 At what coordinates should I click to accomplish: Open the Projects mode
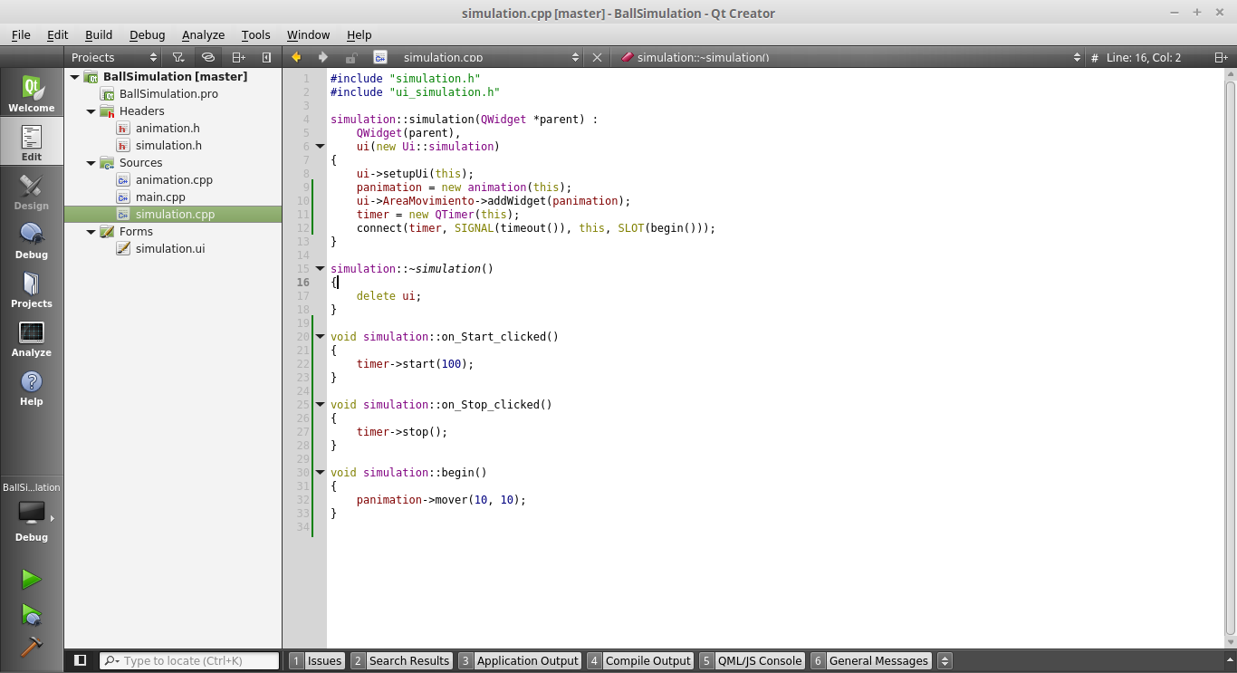pos(32,289)
